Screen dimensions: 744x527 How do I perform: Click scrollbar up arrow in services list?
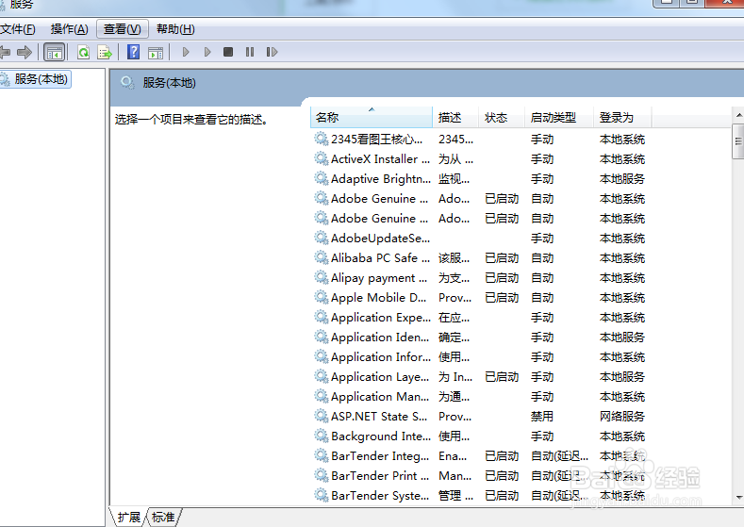click(738, 115)
